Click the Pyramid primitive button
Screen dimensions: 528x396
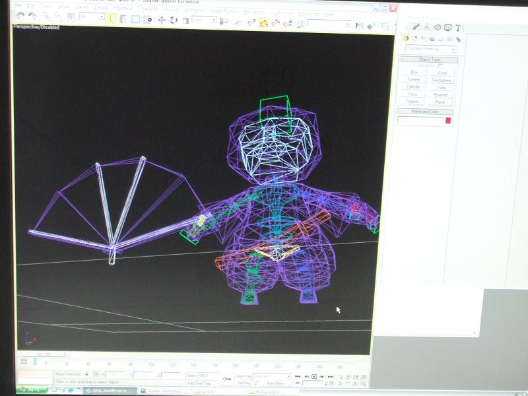click(x=440, y=95)
